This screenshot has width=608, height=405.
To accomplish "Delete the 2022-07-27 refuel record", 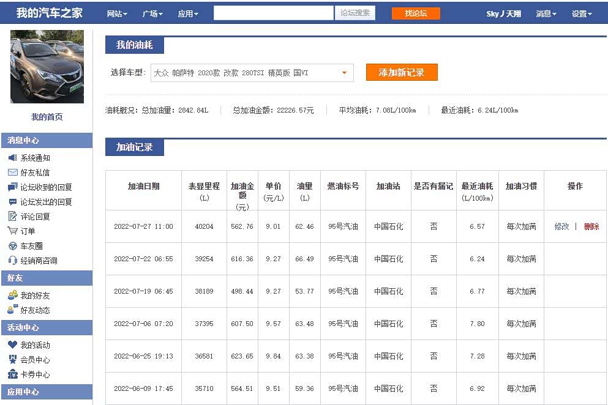I will (591, 226).
